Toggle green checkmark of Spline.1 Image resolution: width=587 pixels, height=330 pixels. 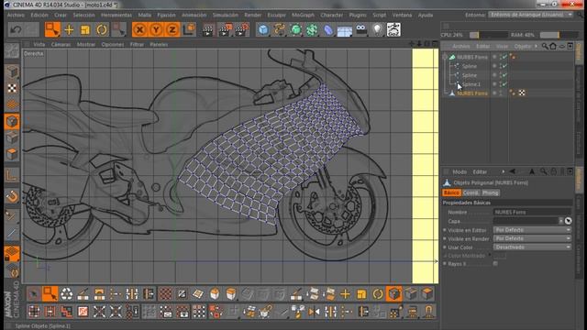504,84
